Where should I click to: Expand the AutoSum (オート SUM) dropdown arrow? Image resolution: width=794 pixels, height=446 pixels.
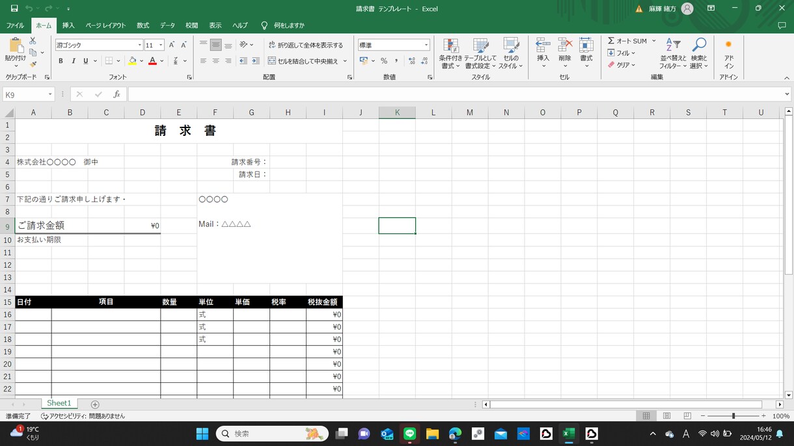point(653,40)
